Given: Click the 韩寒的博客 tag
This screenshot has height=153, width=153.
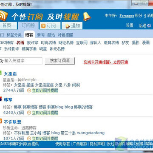Looking at the screenshot, I should (83, 107).
